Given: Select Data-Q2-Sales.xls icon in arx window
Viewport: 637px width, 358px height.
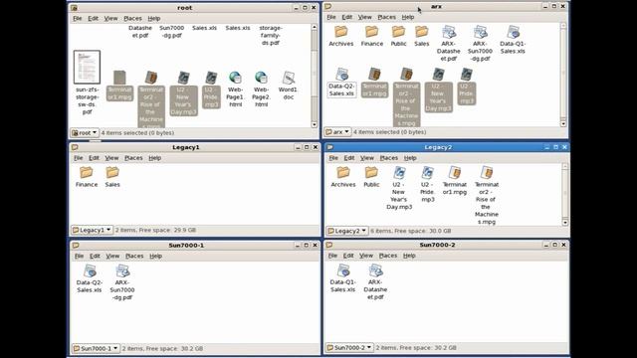Looking at the screenshot, I should tap(341, 75).
